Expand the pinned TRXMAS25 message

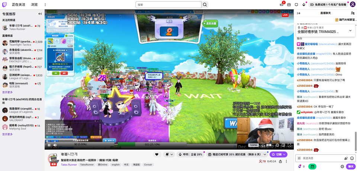350,30
